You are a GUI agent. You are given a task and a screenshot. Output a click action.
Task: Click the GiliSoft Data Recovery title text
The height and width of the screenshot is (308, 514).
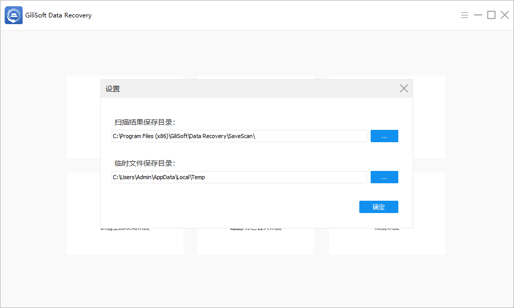59,15
